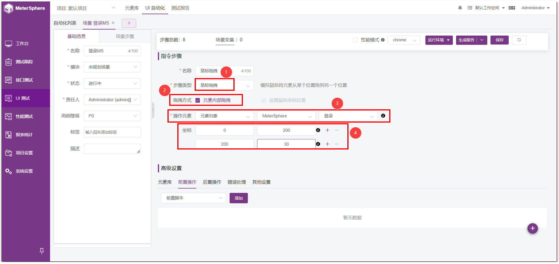Screen dimensions: 559x264
Task: Open the chrome browser dropdown
Action: point(404,40)
